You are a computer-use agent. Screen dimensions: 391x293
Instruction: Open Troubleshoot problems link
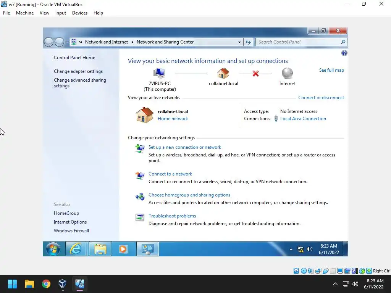(172, 216)
